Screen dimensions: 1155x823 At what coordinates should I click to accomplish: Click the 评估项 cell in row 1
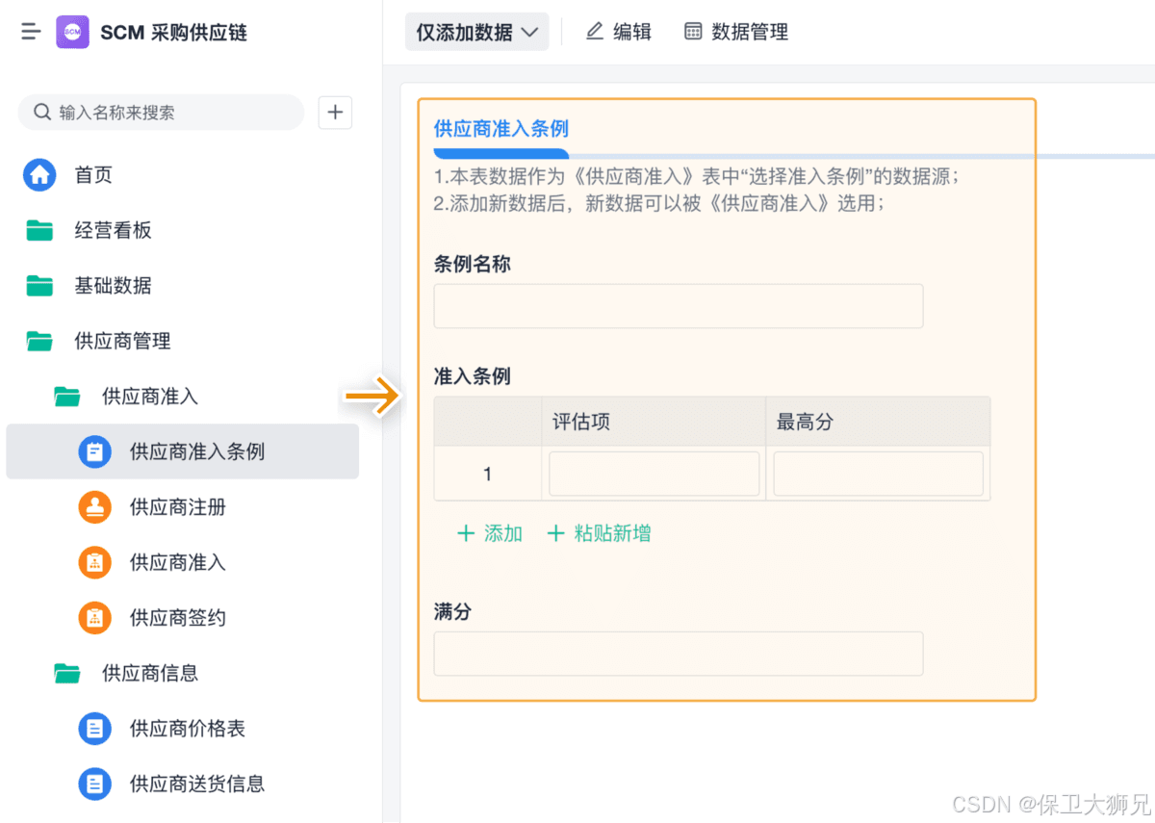[x=654, y=474]
